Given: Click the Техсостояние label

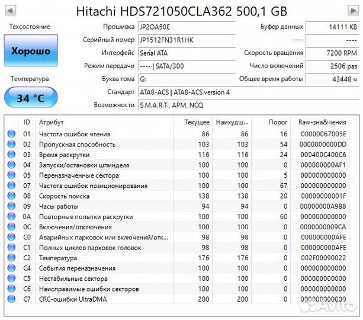Looking at the screenshot, I should tap(30, 27).
